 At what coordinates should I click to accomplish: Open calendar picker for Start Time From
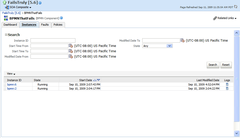(x=71, y=46)
